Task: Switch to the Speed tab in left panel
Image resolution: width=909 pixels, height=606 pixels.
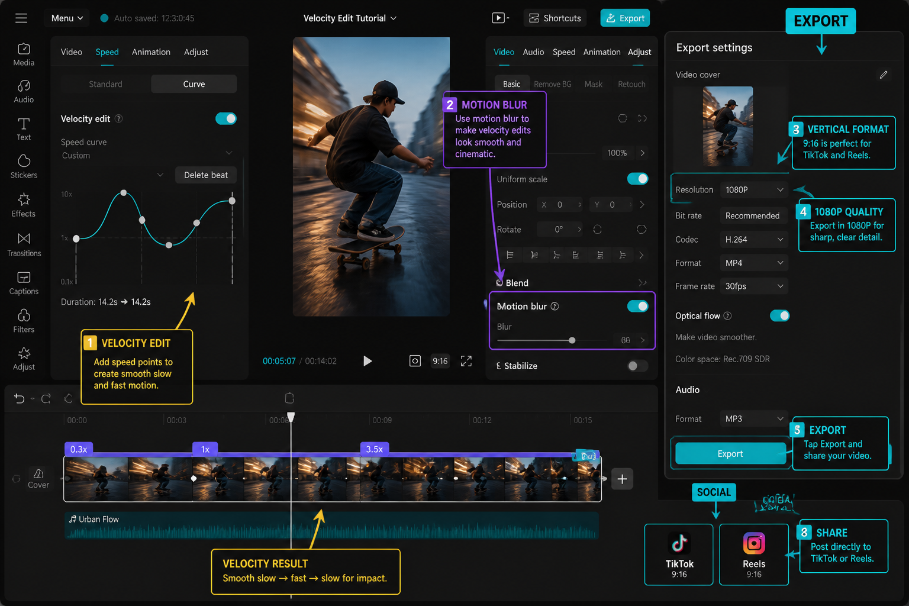Action: 107,52
